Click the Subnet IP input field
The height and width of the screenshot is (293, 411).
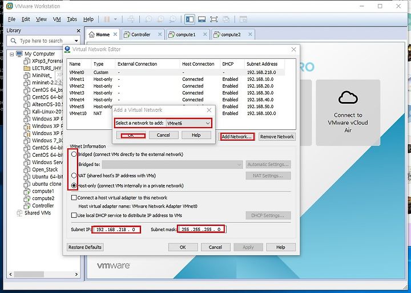coord(115,230)
